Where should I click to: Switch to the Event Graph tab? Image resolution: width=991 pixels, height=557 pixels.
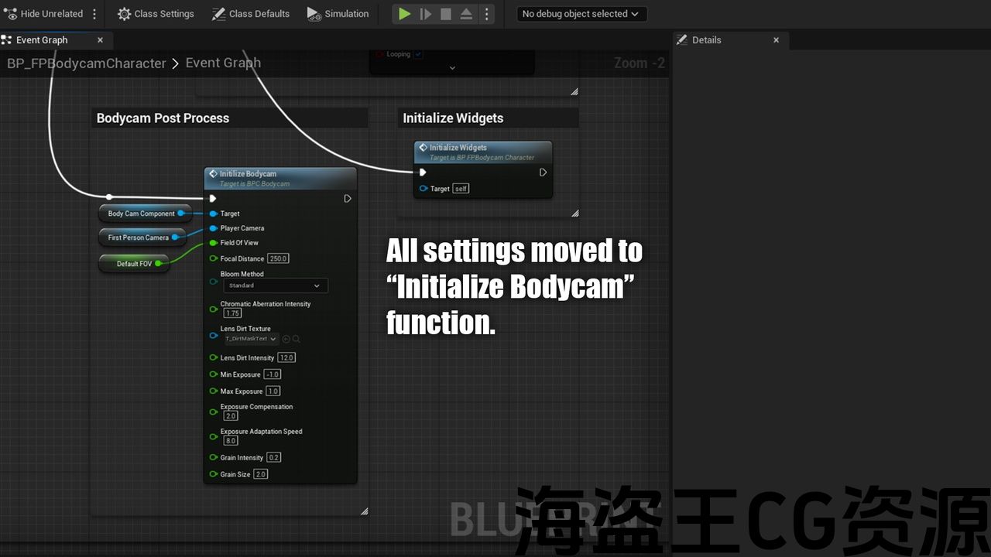tap(42, 40)
